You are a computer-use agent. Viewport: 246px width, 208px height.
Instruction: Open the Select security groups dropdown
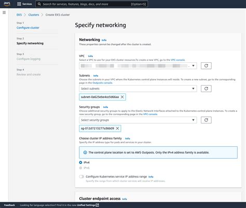[x=138, y=120]
